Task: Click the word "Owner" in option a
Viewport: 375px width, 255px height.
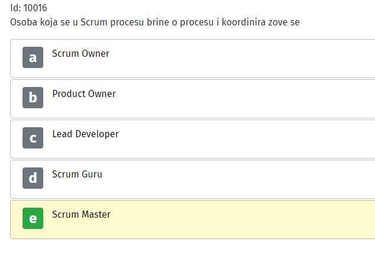Action: click(95, 53)
